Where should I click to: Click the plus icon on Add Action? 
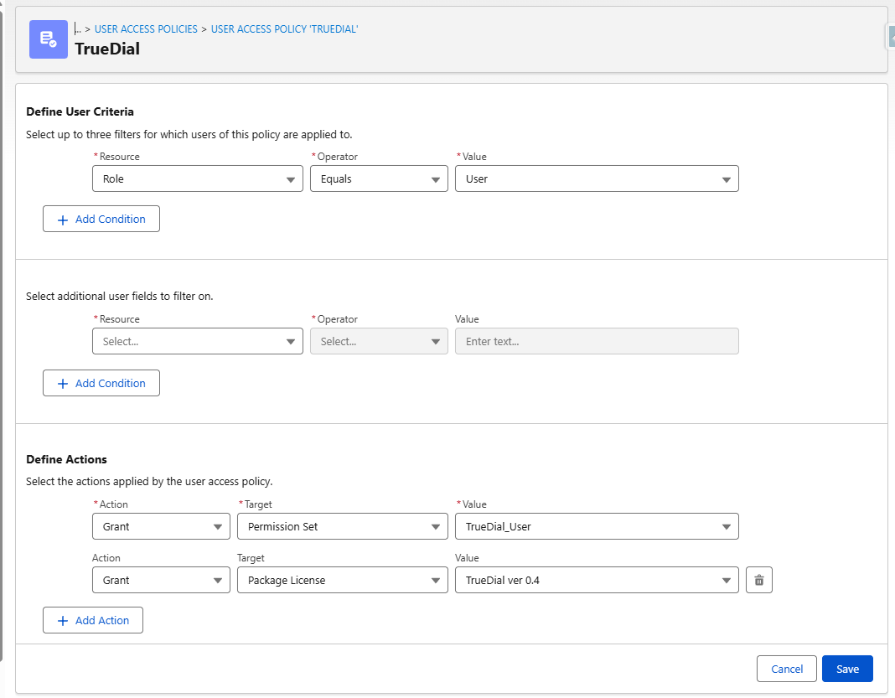coord(63,620)
